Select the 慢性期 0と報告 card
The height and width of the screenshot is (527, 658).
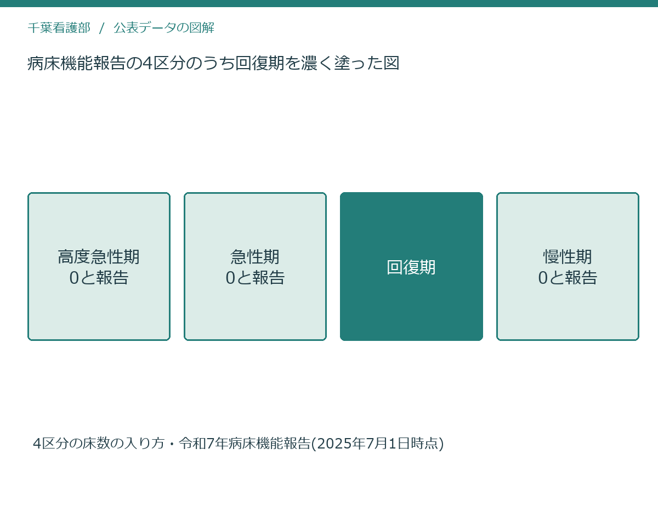click(568, 266)
